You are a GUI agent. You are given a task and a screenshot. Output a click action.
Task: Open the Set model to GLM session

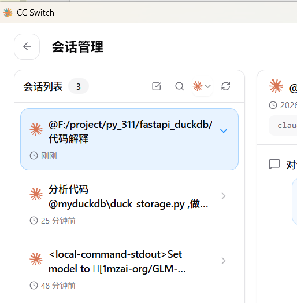click(x=129, y=269)
